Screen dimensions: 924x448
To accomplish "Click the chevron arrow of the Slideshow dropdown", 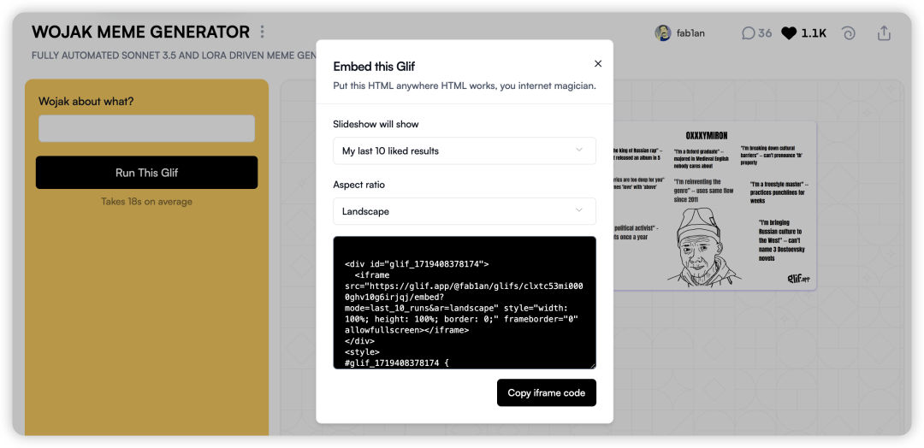I will pyautogui.click(x=579, y=150).
